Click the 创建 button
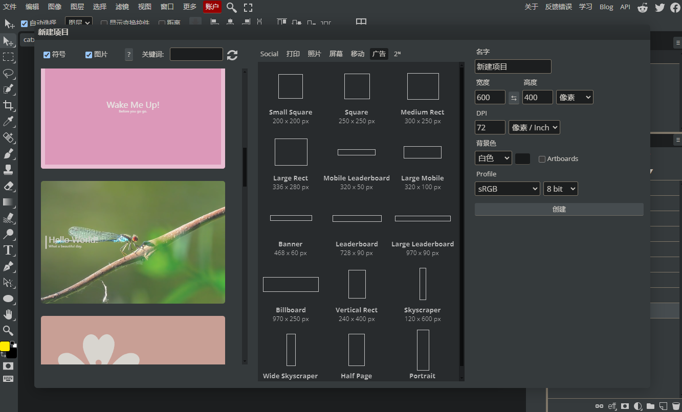Viewport: 682px width, 412px height. (559, 210)
